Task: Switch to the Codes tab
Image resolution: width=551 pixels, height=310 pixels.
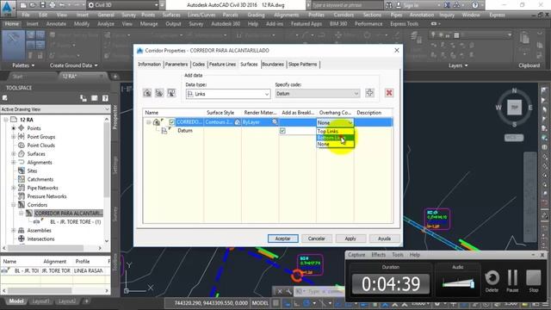Action: (199, 65)
